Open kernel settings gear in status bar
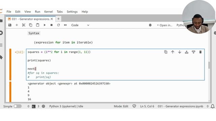This screenshot has width=216, height=121. (x=44, y=106)
